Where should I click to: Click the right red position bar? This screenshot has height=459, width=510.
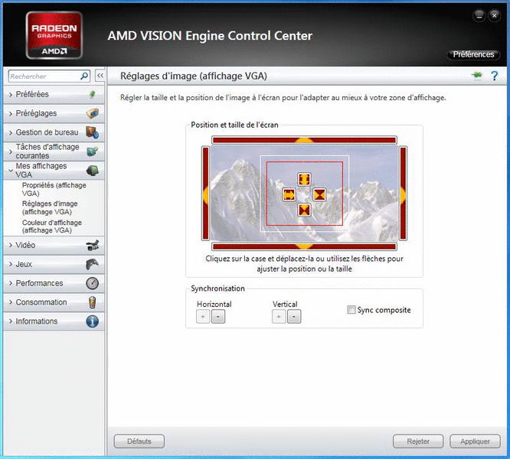(403, 194)
